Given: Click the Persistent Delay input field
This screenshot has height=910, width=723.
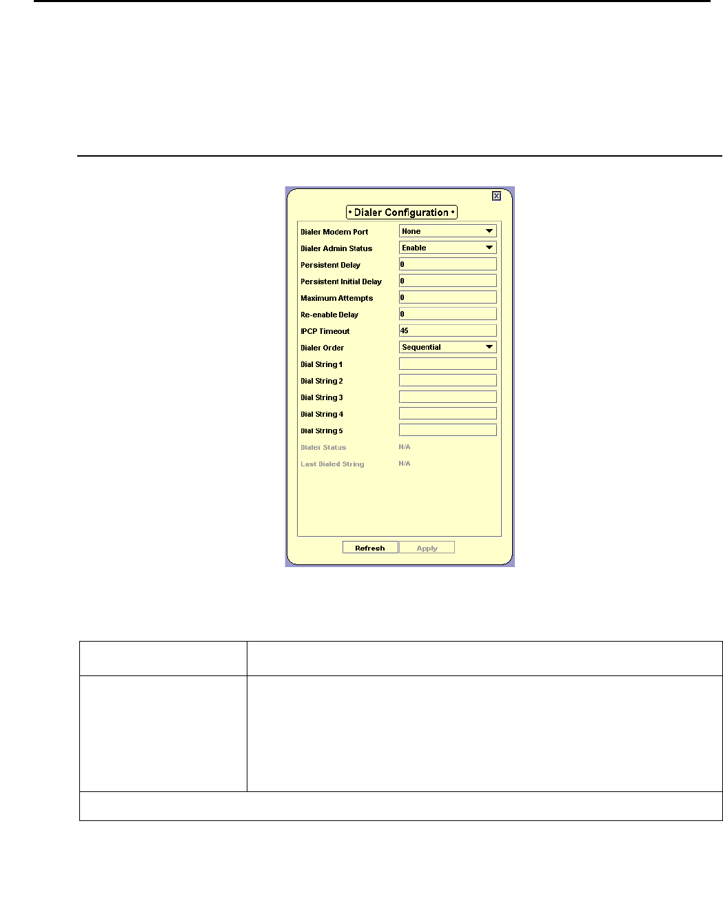Looking at the screenshot, I should 448,264.
